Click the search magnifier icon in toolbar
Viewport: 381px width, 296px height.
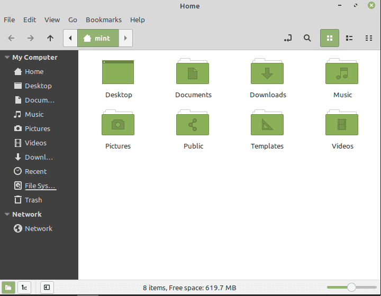[x=307, y=38]
